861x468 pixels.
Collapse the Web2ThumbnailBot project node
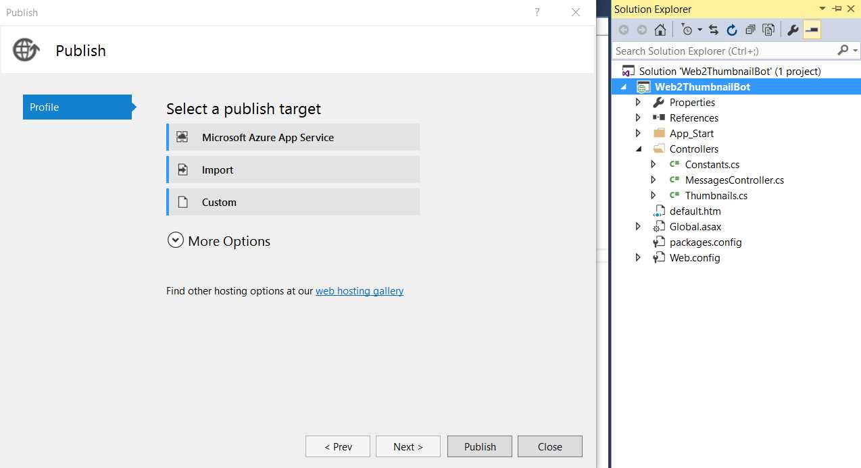point(624,86)
